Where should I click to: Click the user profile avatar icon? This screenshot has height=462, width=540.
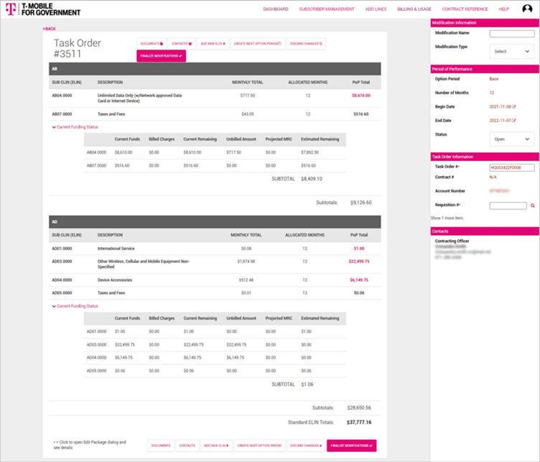527,9
